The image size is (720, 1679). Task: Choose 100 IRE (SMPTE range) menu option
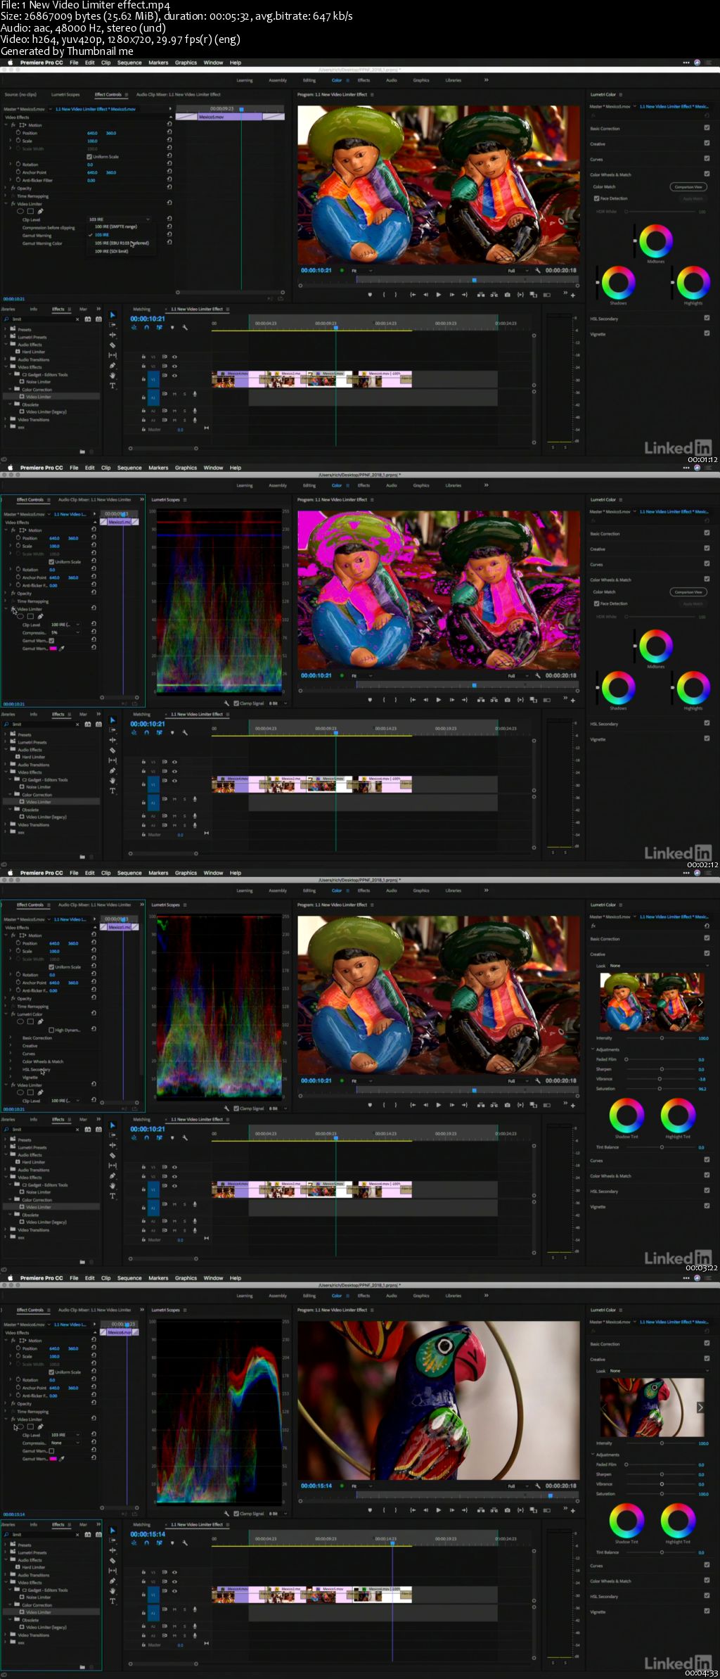click(x=116, y=227)
